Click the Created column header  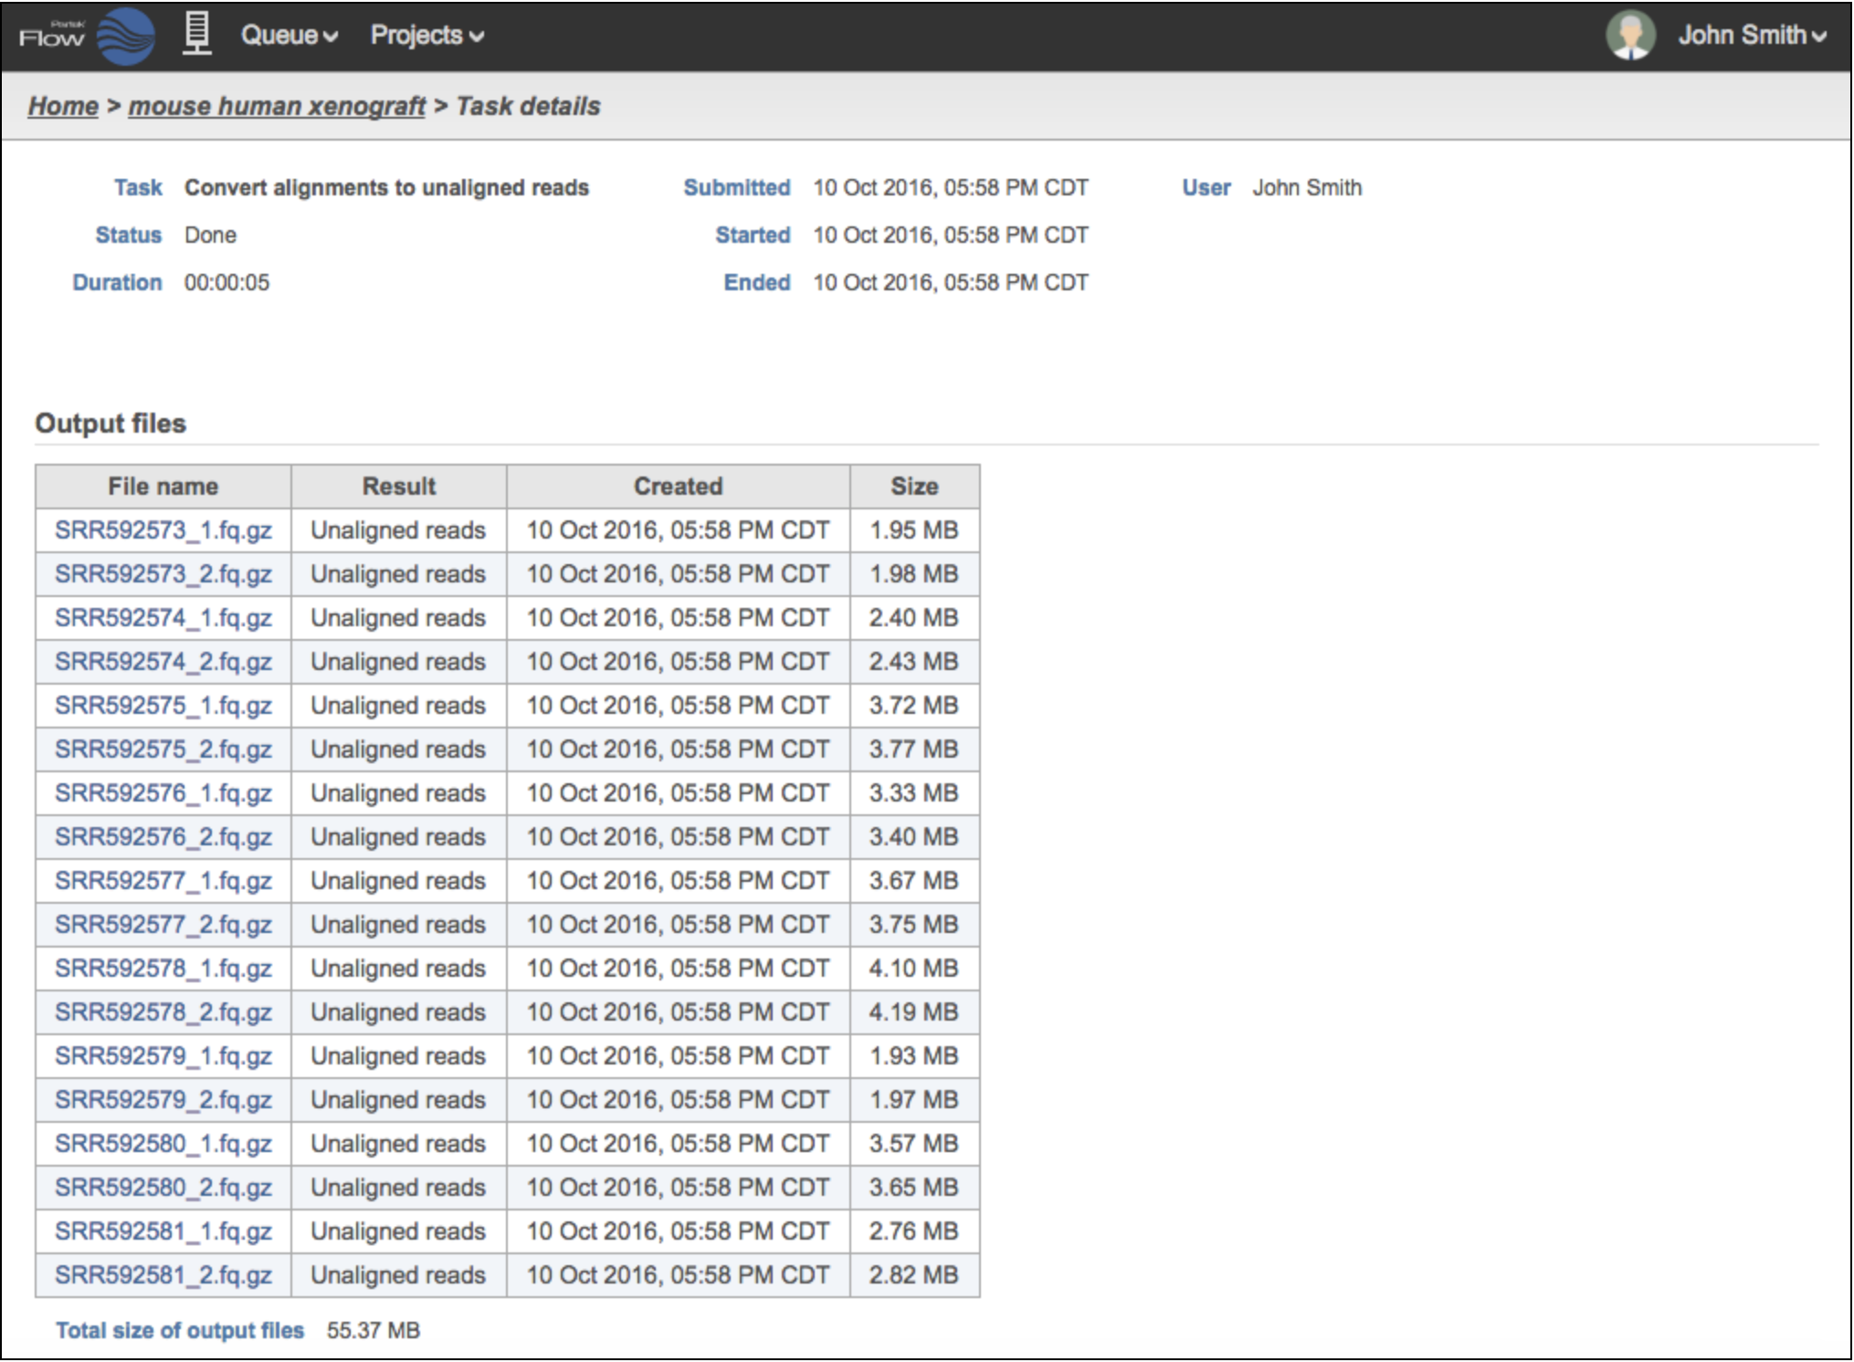click(x=678, y=487)
